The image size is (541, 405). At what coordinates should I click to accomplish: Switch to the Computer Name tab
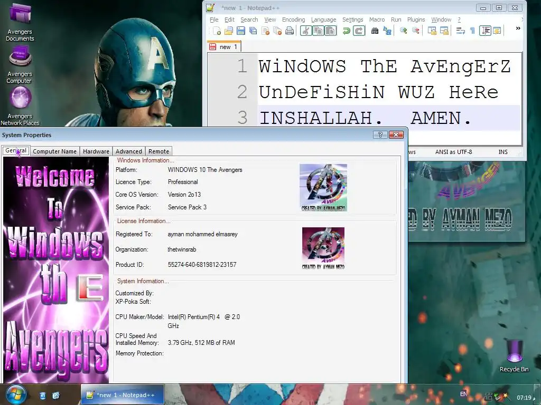pos(54,151)
